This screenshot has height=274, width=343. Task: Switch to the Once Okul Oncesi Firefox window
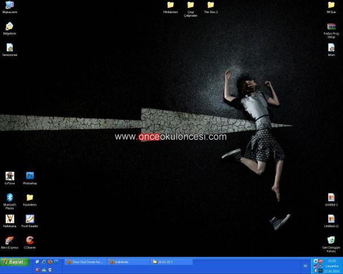(86, 262)
